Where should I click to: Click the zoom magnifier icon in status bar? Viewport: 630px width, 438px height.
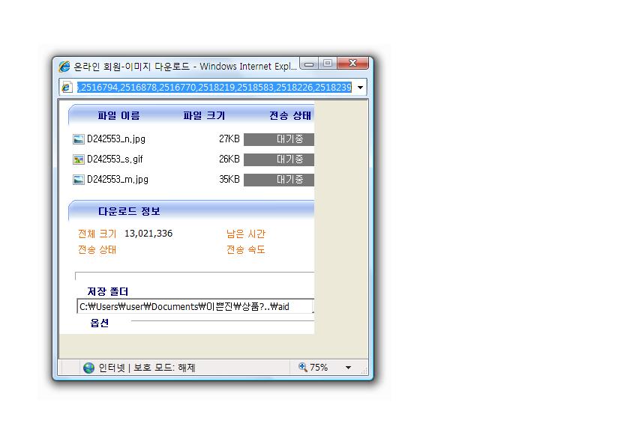303,367
